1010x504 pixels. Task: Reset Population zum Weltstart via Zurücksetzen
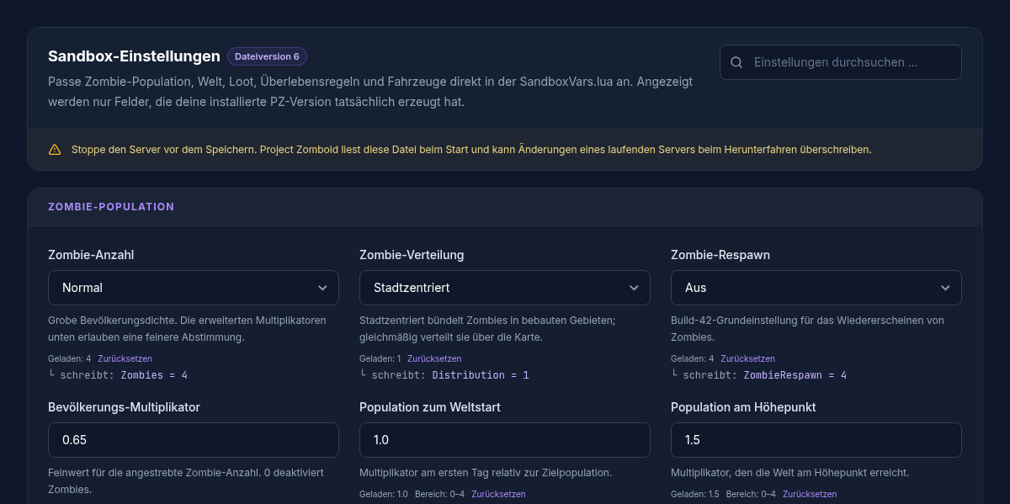pos(498,494)
